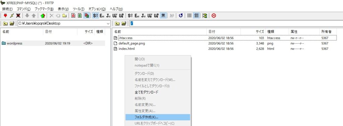Screen dimensions: 343x126
Task: Toggle the 無 (no conversion) kanji code button
Action: [x=163, y=16]
